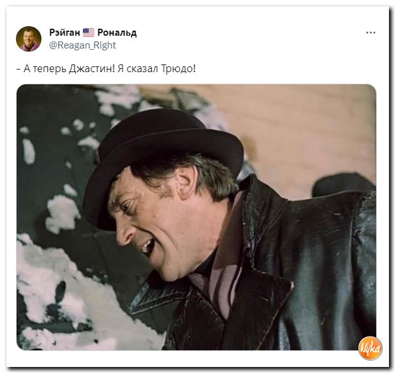Click the US flag emoji in the name
The height and width of the screenshot is (374, 396).
[x=89, y=33]
